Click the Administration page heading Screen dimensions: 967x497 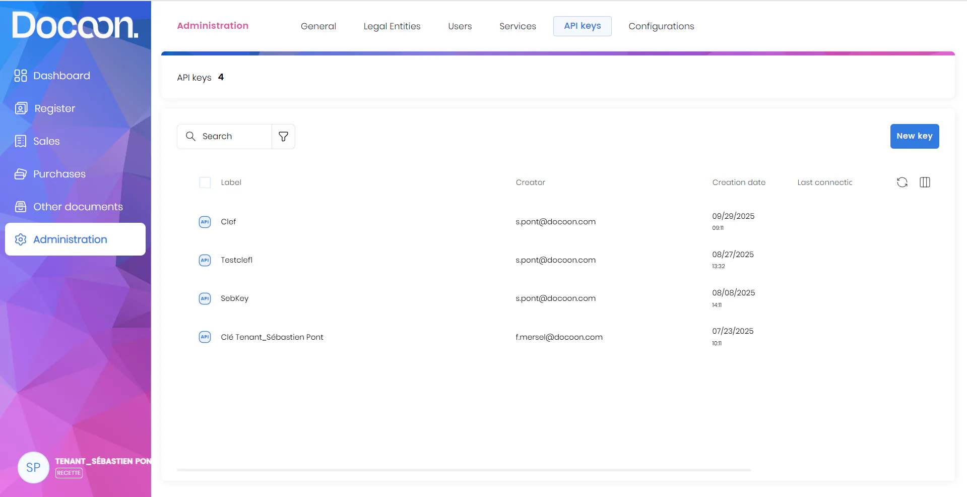pyautogui.click(x=213, y=26)
